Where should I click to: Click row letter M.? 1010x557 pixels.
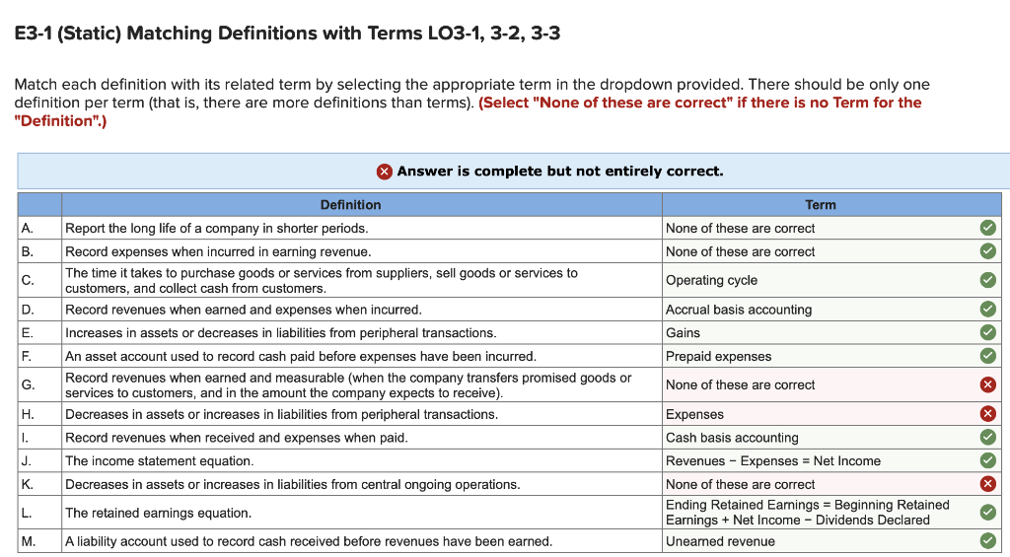tap(29, 541)
